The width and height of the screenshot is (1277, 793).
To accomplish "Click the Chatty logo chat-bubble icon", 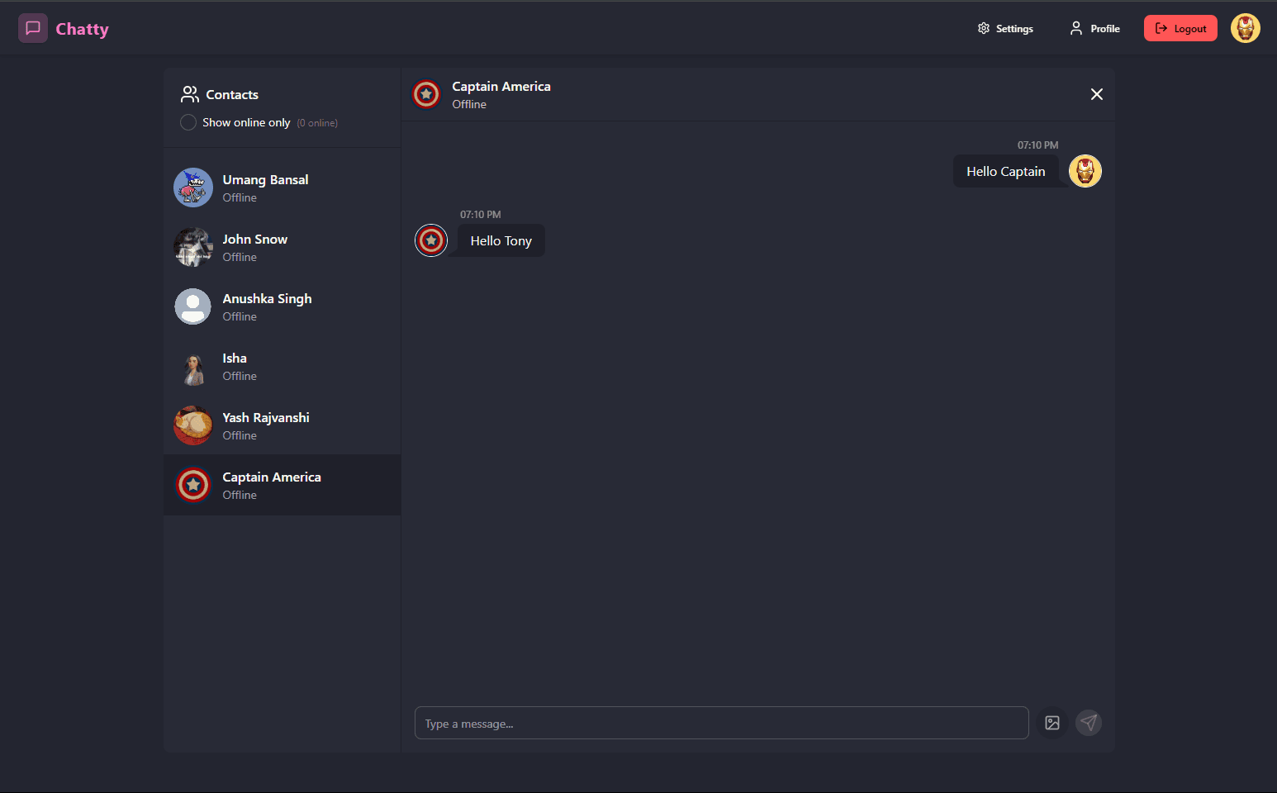I will tap(33, 28).
